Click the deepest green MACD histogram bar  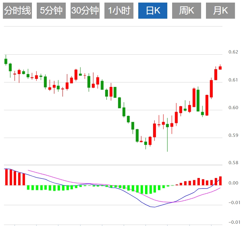(146, 190)
